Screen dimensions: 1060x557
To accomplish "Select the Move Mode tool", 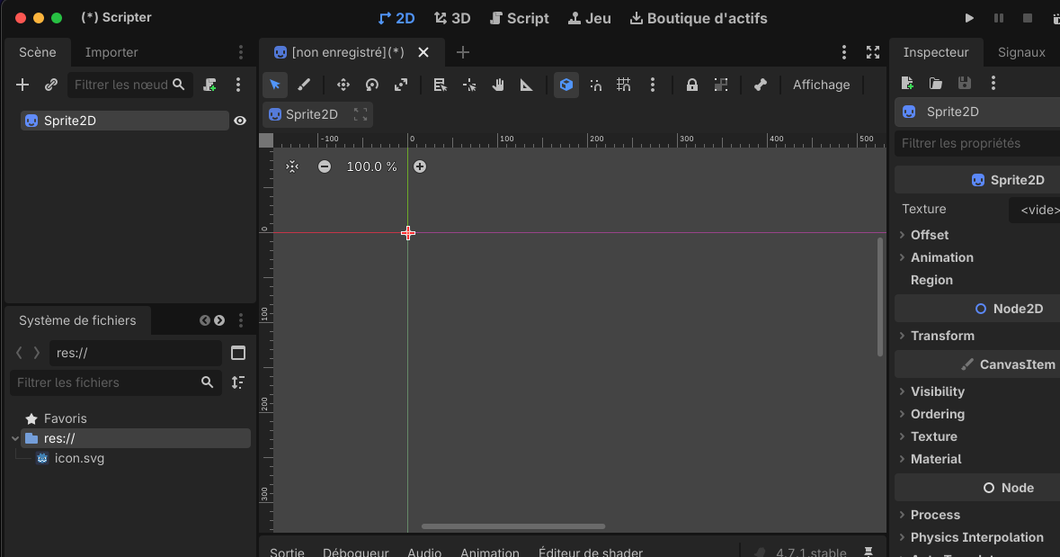I will coord(343,85).
